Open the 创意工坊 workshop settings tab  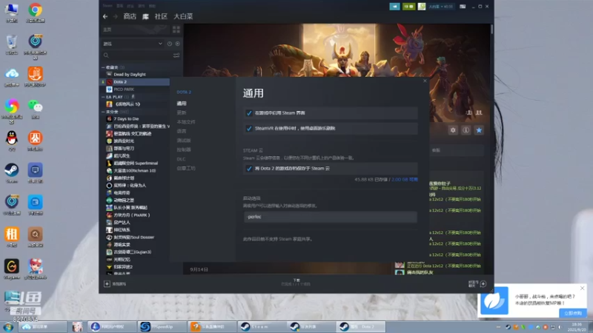[186, 168]
